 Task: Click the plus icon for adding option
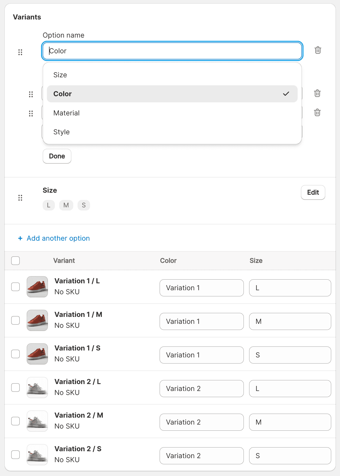tap(20, 238)
